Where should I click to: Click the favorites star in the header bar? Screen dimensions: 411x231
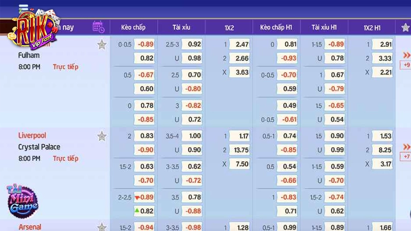(405, 27)
